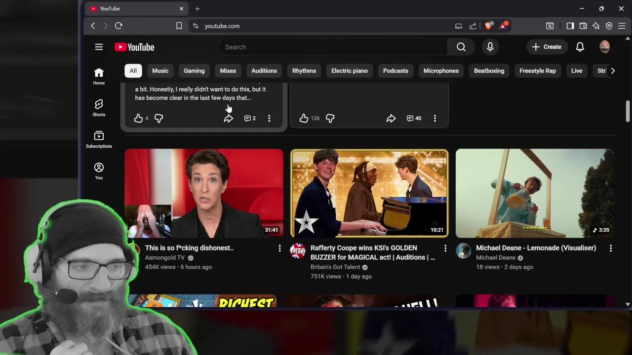632x355 pixels.
Task: Select the Music filter chip
Action: pos(160,71)
